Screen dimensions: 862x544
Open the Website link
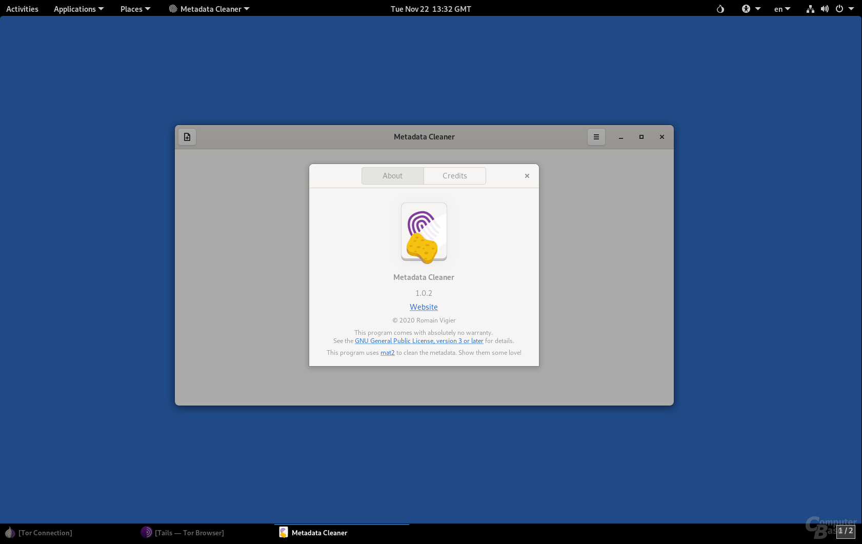click(424, 307)
